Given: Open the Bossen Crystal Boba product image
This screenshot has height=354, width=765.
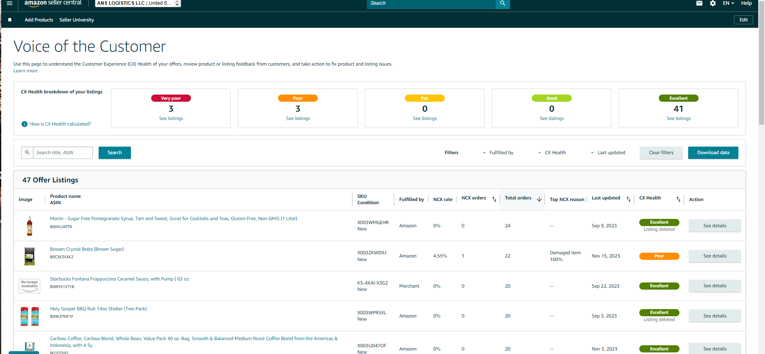Looking at the screenshot, I should 29,256.
